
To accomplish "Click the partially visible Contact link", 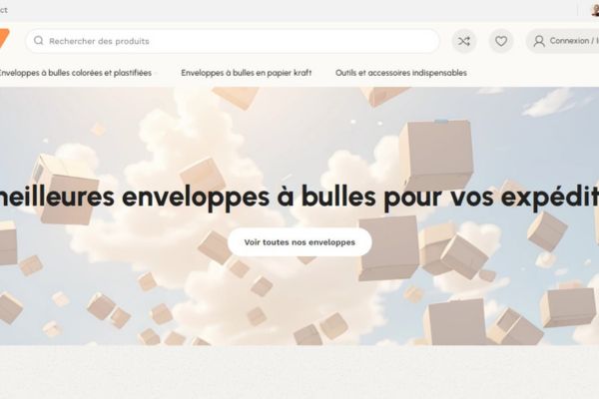I will (3, 10).
